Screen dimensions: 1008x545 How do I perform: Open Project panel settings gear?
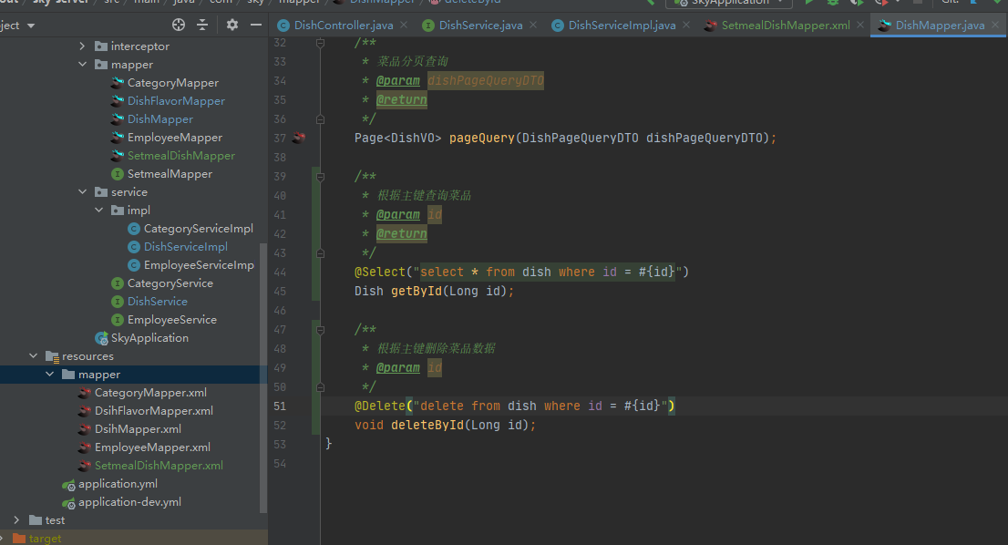232,25
